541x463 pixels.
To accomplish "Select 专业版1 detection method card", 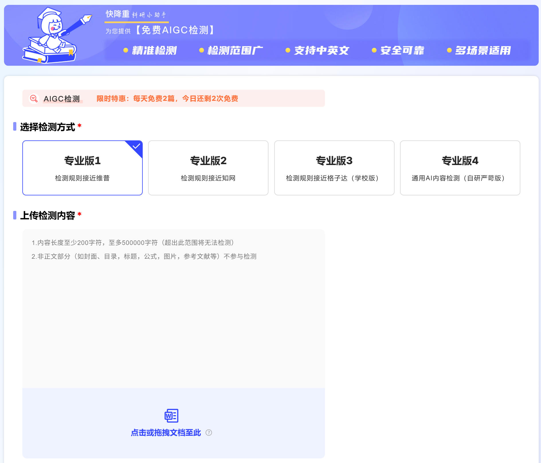I will click(x=83, y=168).
